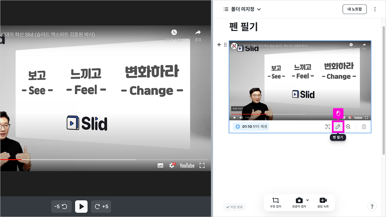Select the 부분 캡처 crop tool
Viewport: 386px width, 217px height.
click(x=275, y=203)
